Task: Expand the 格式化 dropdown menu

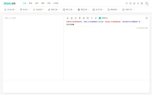Action: 25,10
